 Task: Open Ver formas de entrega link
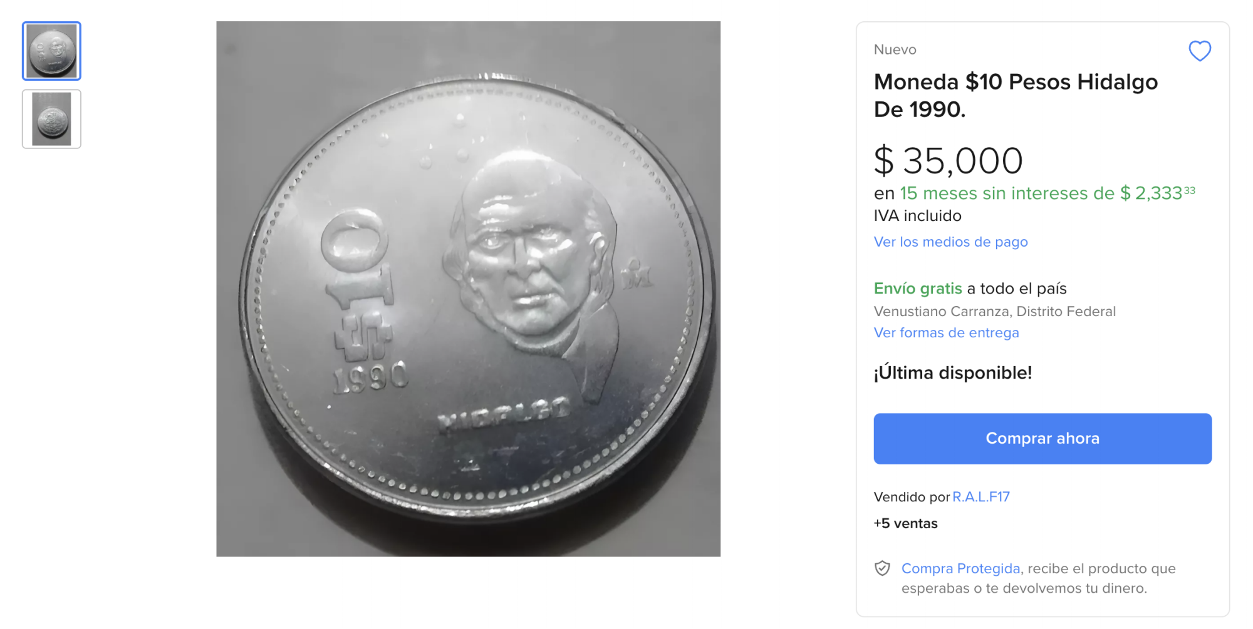pyautogui.click(x=946, y=333)
